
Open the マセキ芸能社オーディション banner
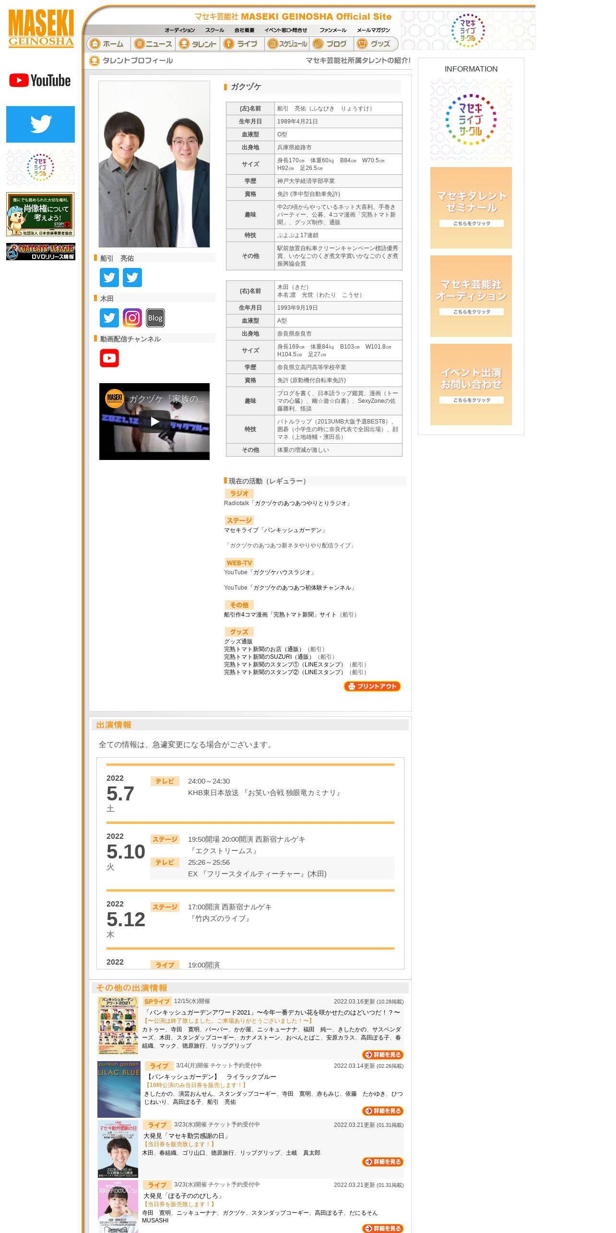(x=471, y=296)
